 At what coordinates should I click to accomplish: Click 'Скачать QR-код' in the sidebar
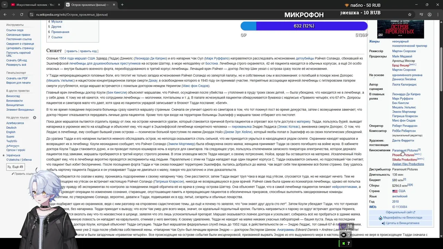coord(16,60)
